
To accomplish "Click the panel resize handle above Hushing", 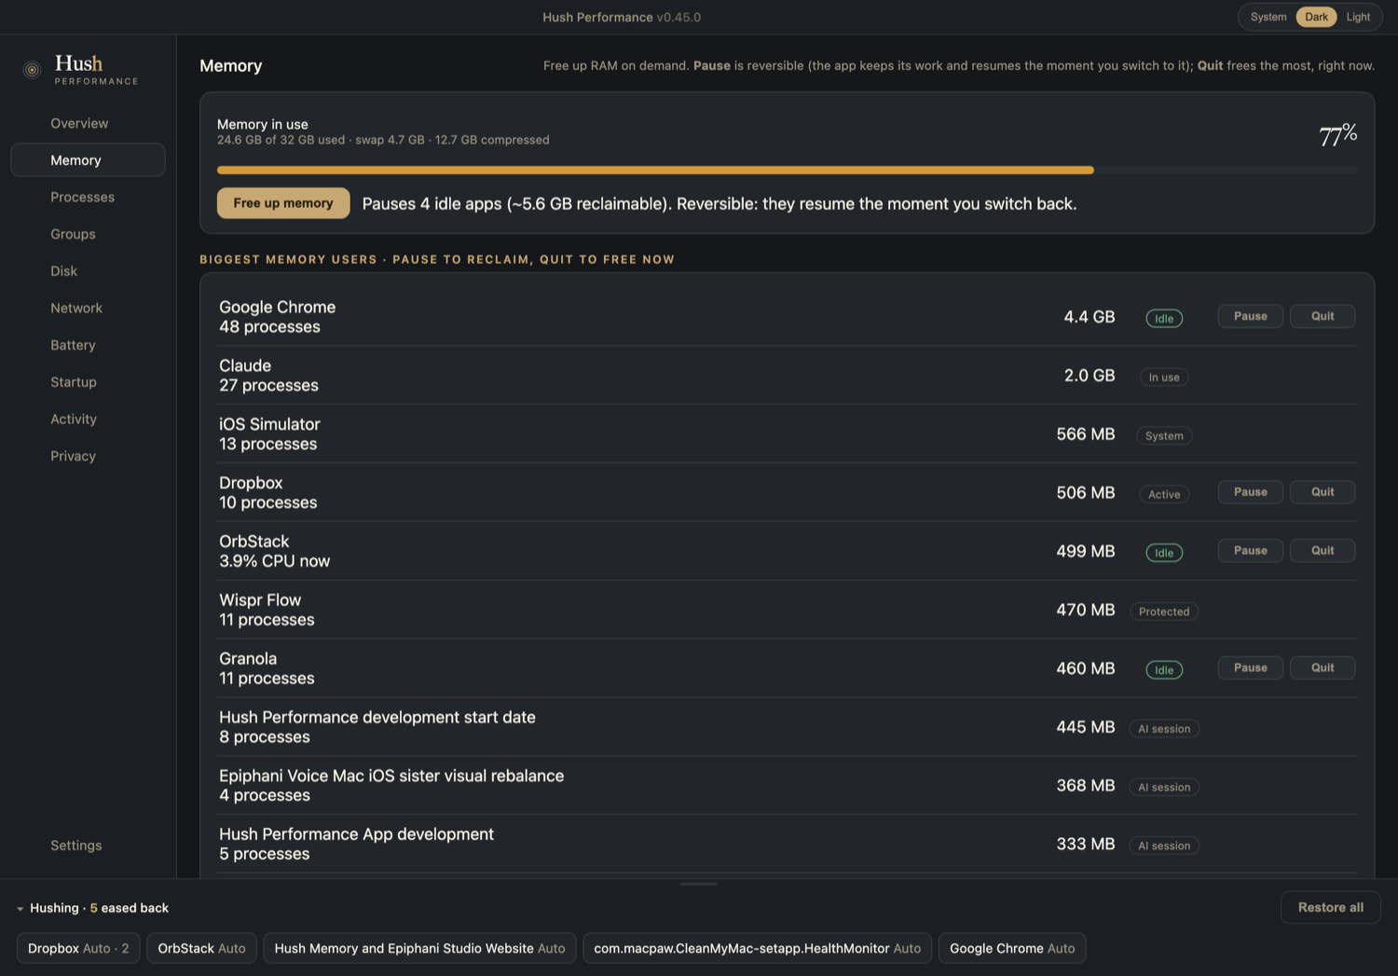I will point(699,884).
